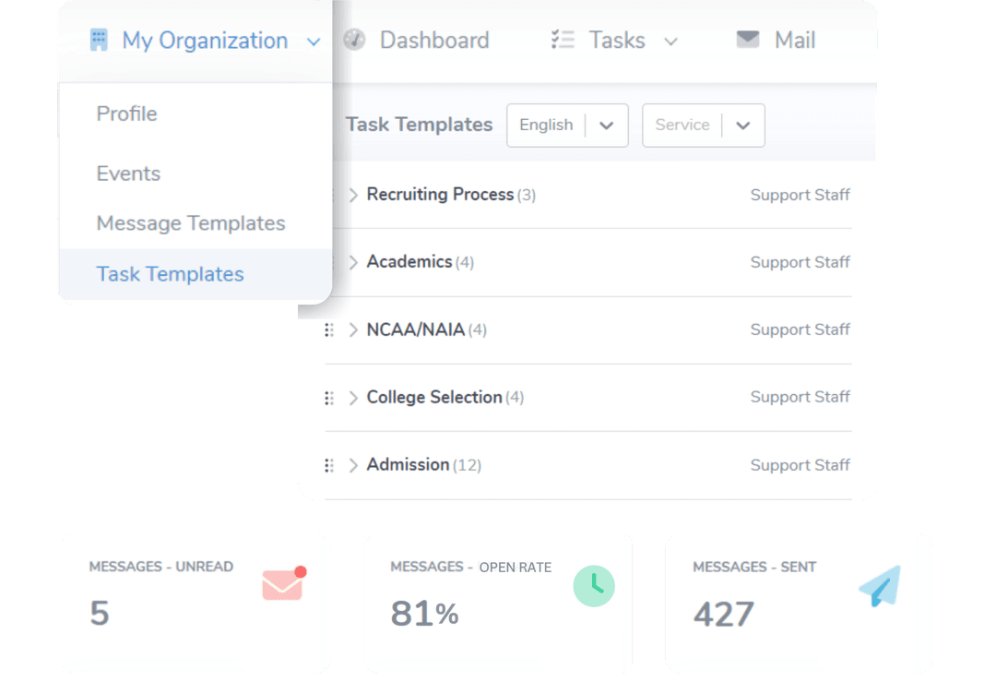Open the Profile menu entry
The width and height of the screenshot is (996, 682).
[x=126, y=114]
